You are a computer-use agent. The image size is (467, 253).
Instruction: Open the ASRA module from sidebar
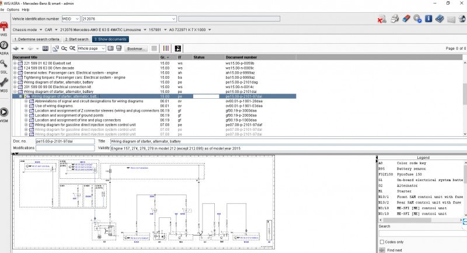pyautogui.click(x=4, y=48)
